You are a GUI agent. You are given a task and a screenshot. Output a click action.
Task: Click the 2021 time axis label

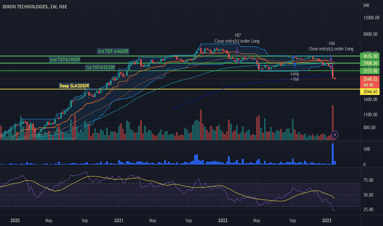click(119, 220)
